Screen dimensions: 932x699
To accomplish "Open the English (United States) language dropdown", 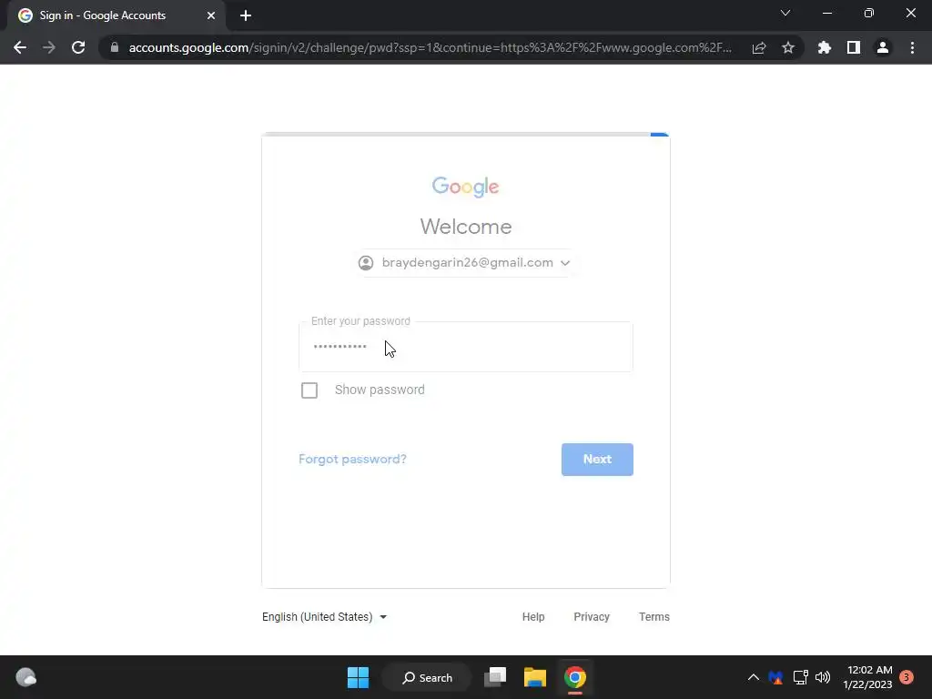I will (325, 617).
